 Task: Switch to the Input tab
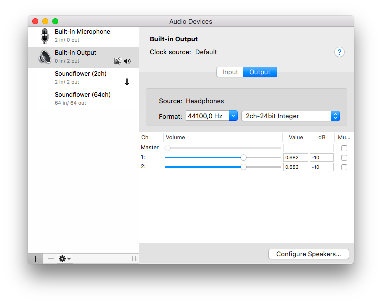click(x=230, y=72)
